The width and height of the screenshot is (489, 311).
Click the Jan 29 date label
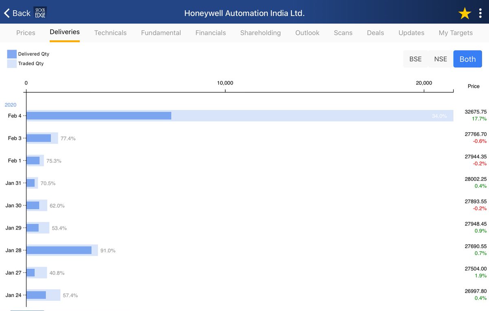click(x=13, y=228)
